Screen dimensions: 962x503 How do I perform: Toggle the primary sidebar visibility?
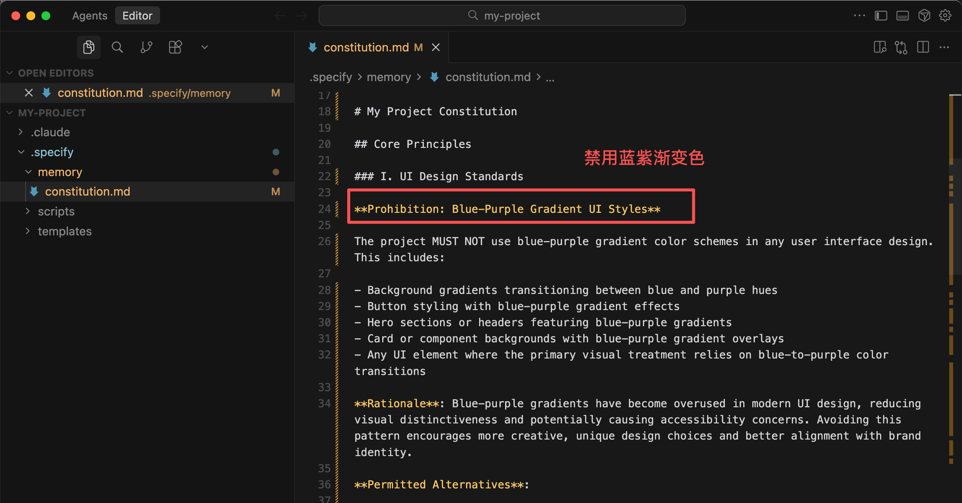881,16
